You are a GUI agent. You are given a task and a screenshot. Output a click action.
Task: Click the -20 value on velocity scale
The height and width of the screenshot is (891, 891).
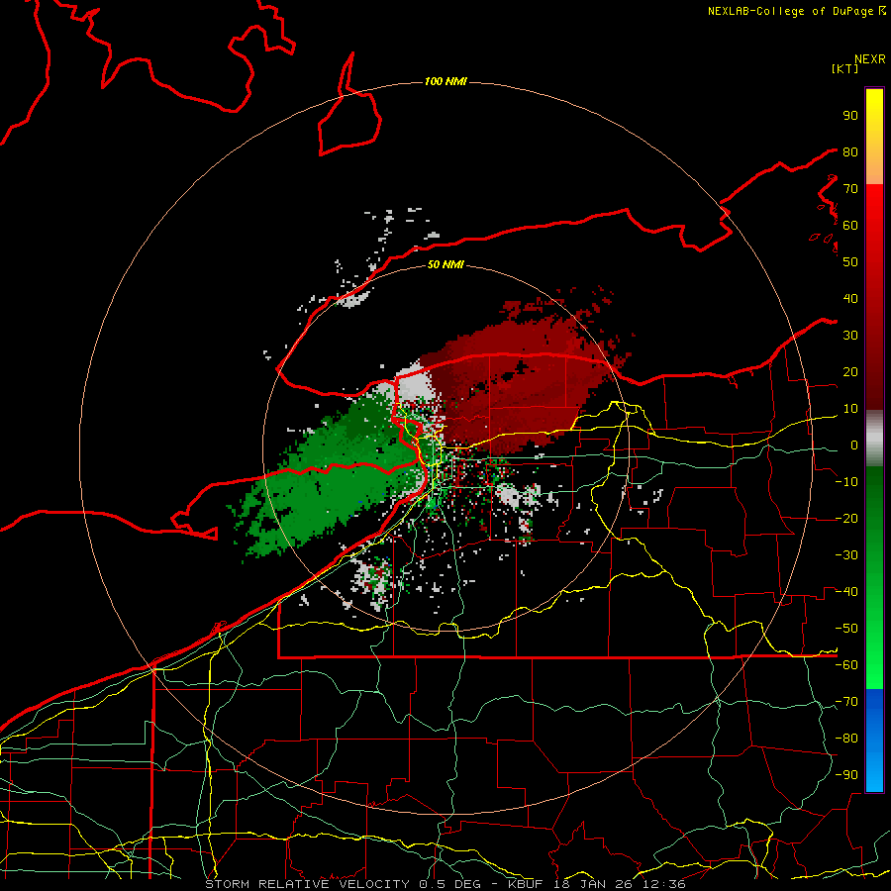pos(846,518)
